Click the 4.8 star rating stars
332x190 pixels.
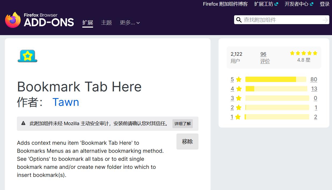(304, 53)
